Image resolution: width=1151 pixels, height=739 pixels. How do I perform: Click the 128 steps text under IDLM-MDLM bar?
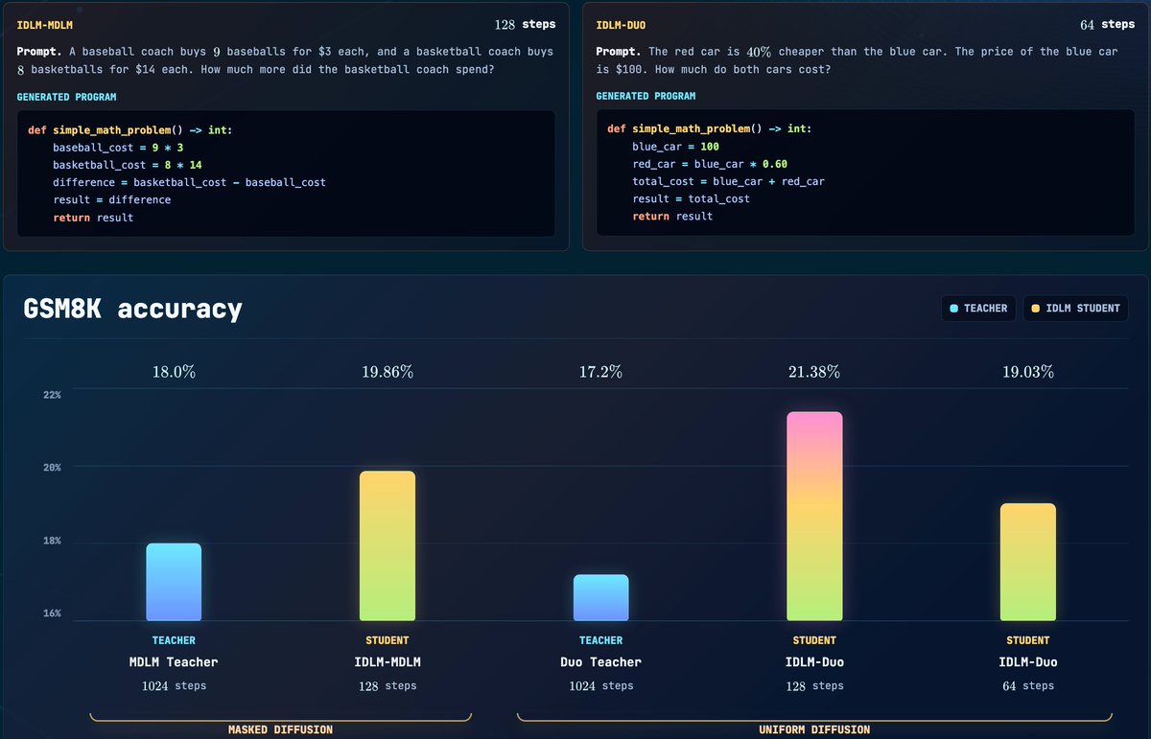pyautogui.click(x=388, y=686)
